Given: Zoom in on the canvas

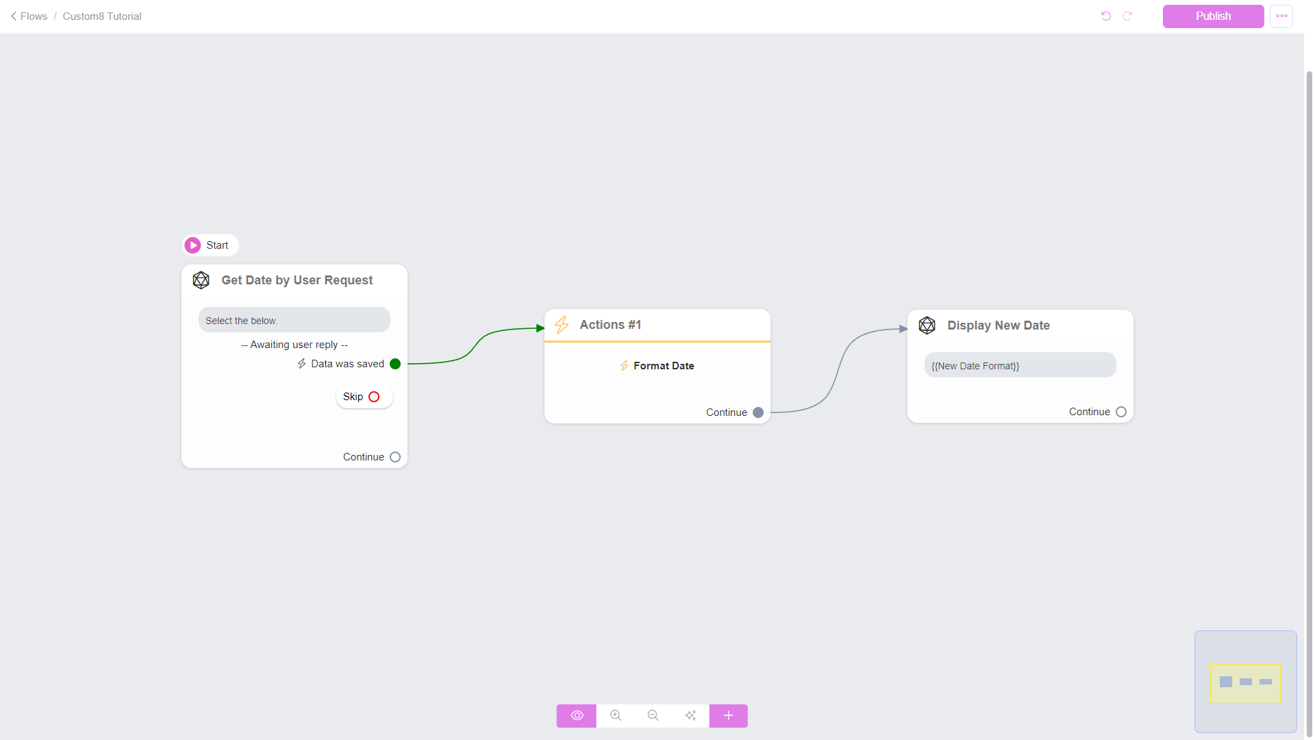Looking at the screenshot, I should tap(616, 715).
